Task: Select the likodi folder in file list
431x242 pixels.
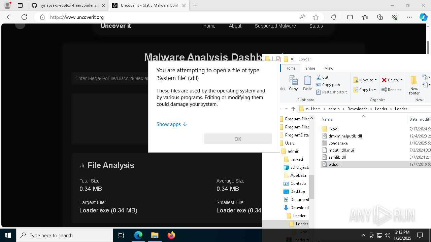Action: 333,129
